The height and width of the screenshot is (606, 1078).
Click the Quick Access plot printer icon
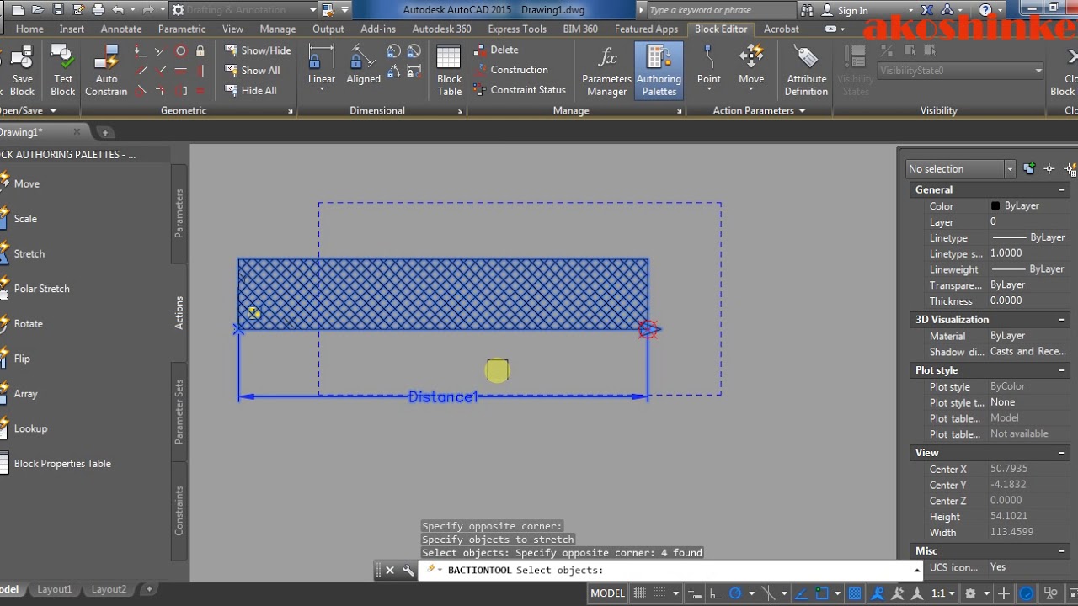point(98,10)
